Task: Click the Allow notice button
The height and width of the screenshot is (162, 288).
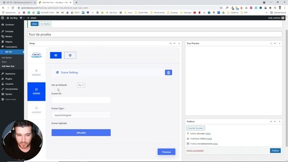Action: coord(35,24)
